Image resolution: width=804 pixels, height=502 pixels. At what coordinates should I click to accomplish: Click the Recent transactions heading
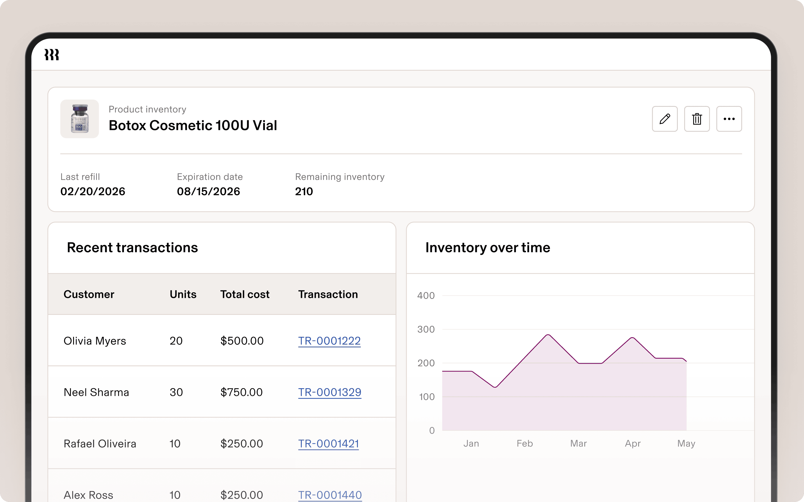[132, 248]
